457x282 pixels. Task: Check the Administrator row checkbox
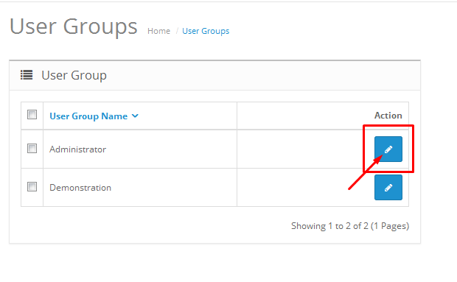pyautogui.click(x=32, y=149)
